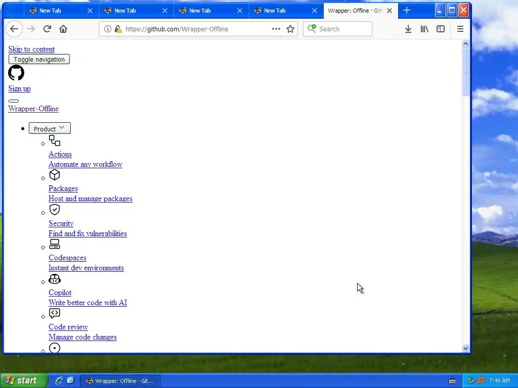Viewport: 518px width, 388px height.
Task: Open the Library icon in toolbar
Action: pos(424,29)
